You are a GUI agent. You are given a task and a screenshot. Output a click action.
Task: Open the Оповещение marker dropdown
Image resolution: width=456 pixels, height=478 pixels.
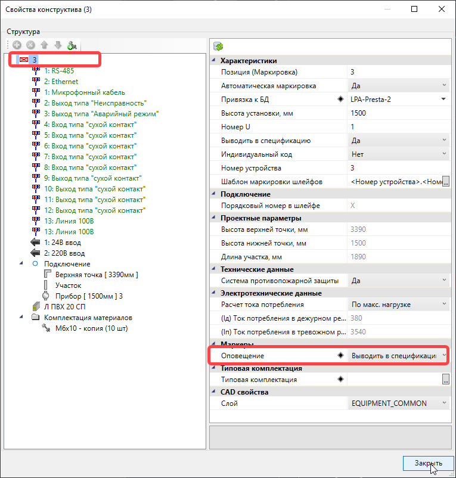[x=444, y=356]
